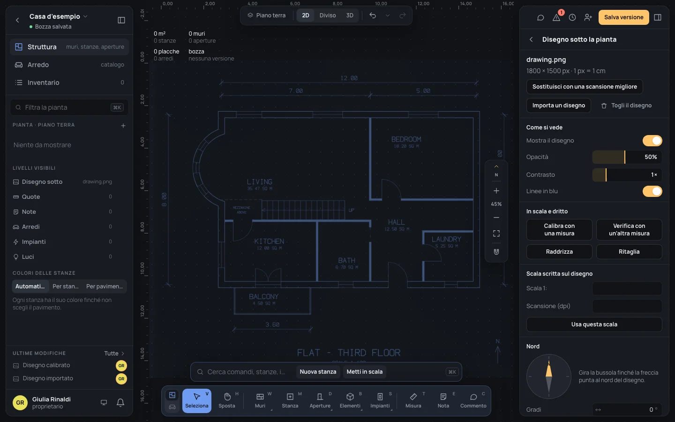Click the Raddrizza button
Screen dimensions: 675x422
559,252
